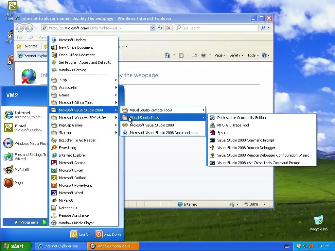Launch Microsoft Outlook from All Programs list

[x=84, y=178]
